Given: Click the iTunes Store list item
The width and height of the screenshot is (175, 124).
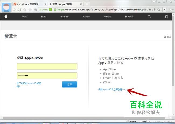Looking at the screenshot, I should tap(111, 74).
